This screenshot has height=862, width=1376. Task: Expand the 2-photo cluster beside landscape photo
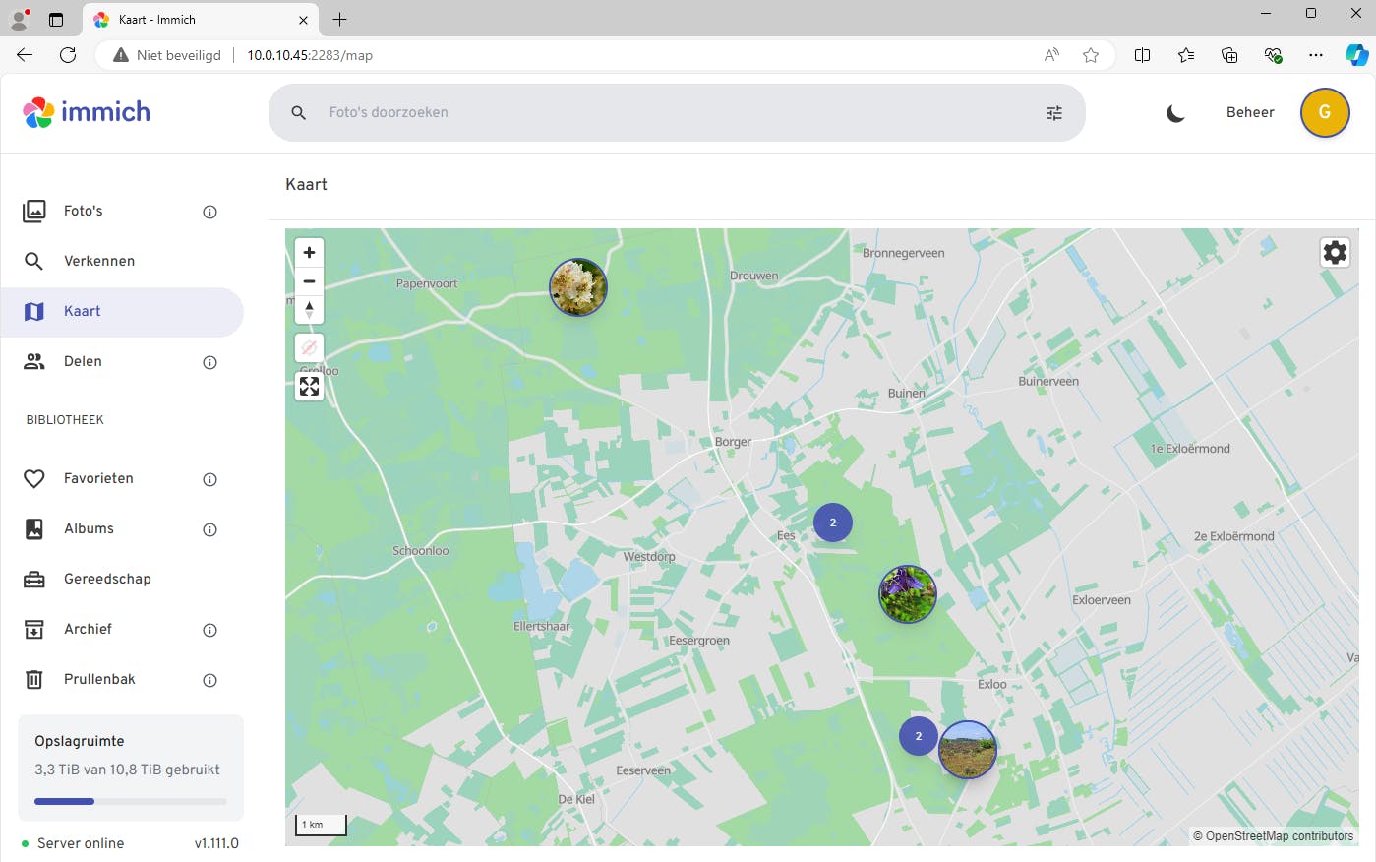click(x=919, y=736)
